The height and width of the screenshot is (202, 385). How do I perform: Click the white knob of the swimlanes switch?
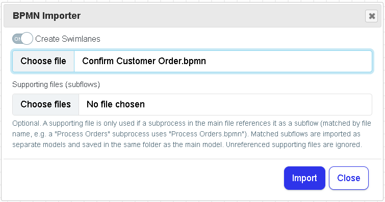27,39
